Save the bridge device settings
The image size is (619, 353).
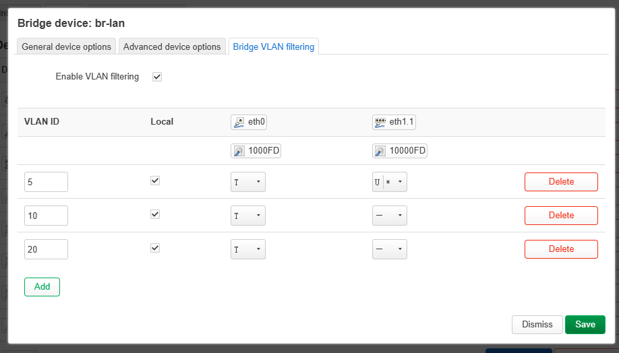(585, 325)
